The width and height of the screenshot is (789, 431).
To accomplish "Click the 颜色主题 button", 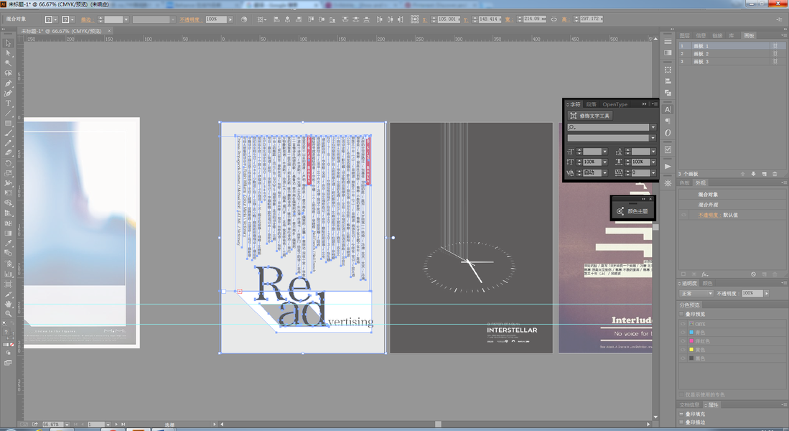I will pos(633,211).
